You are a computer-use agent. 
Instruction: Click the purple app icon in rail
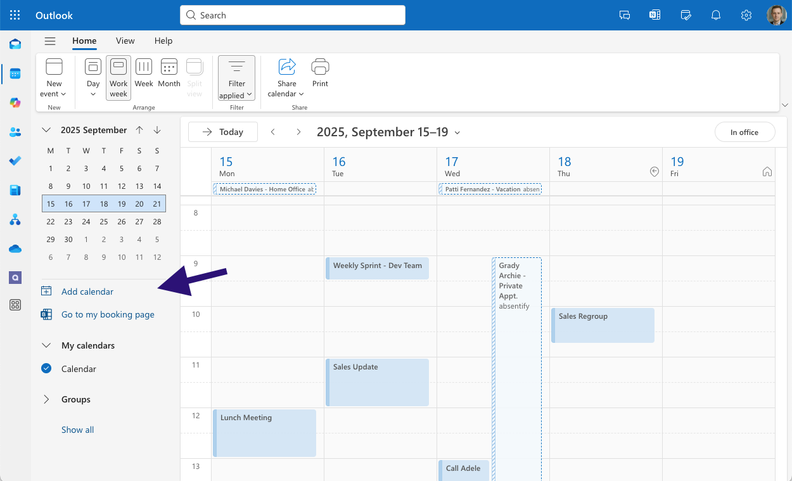[15, 278]
